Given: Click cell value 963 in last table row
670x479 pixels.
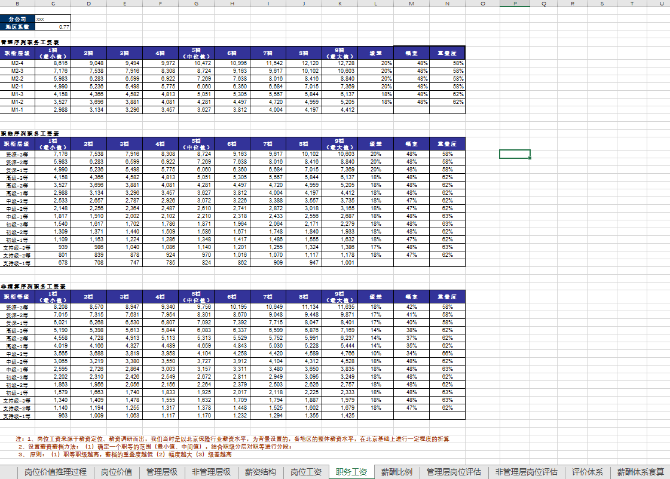Looking at the screenshot, I should tap(53, 415).
